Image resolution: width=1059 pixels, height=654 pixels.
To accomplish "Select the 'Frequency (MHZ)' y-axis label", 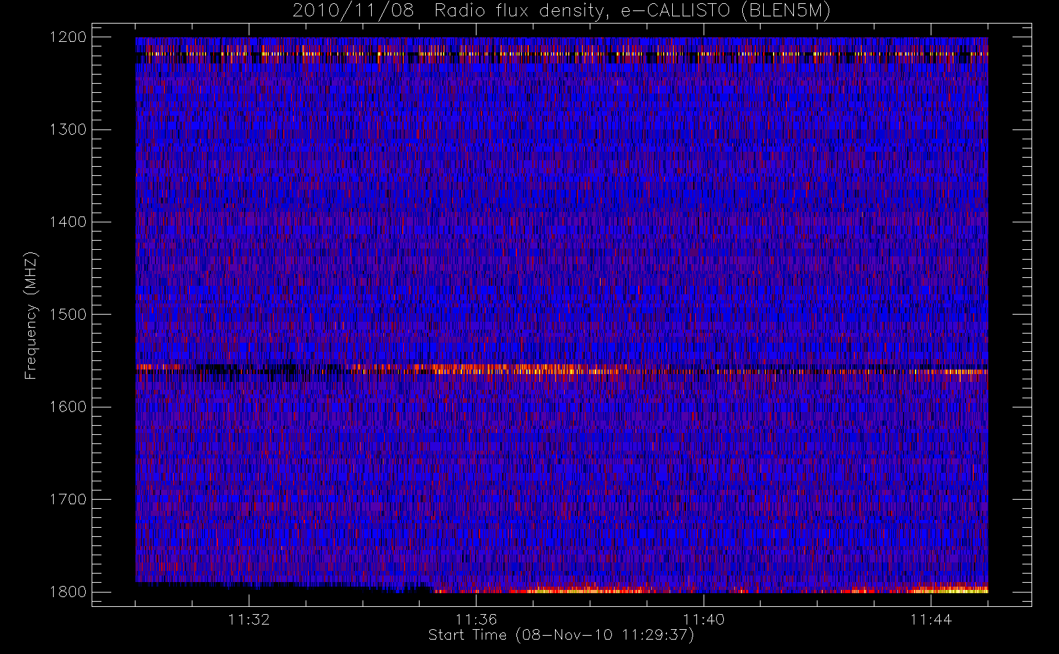I will tap(30, 315).
